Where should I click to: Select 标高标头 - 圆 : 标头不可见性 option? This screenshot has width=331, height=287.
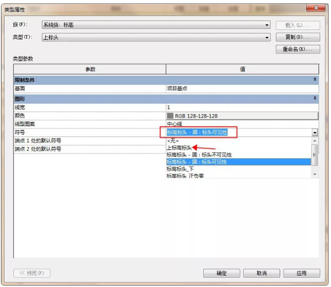pos(199,155)
